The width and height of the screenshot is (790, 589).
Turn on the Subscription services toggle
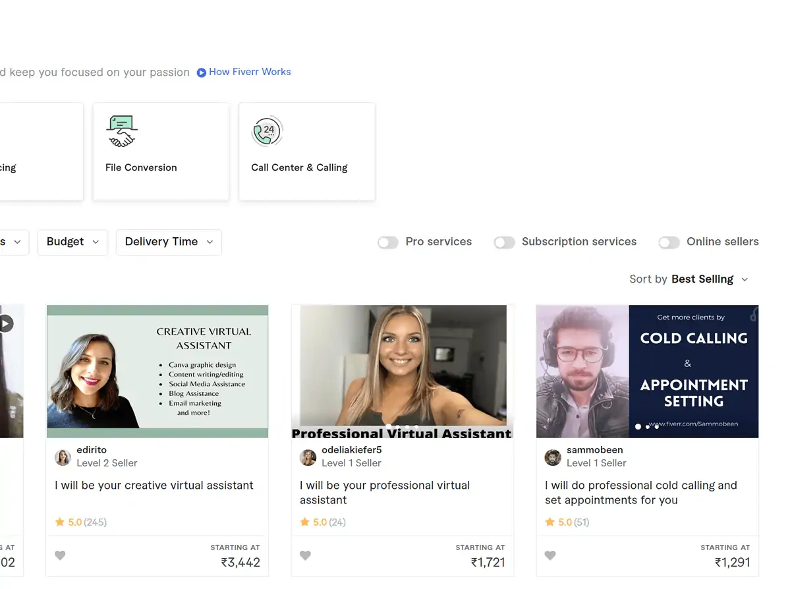pyautogui.click(x=504, y=242)
